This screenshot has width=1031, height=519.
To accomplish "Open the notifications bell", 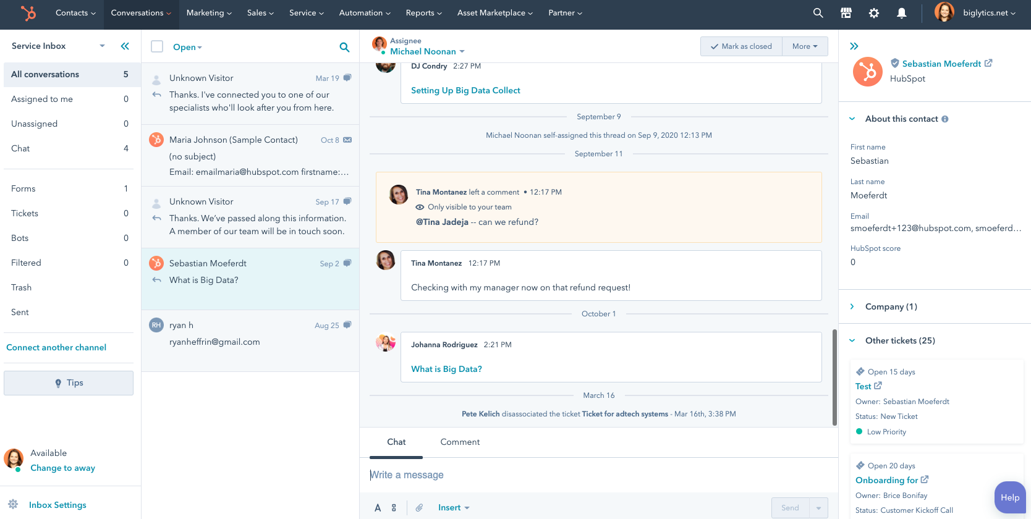I will (901, 13).
